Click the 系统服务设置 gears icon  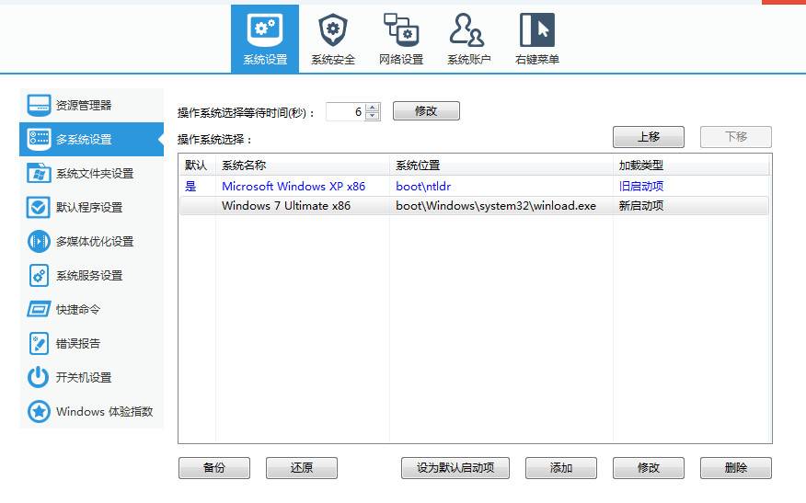[x=39, y=275]
